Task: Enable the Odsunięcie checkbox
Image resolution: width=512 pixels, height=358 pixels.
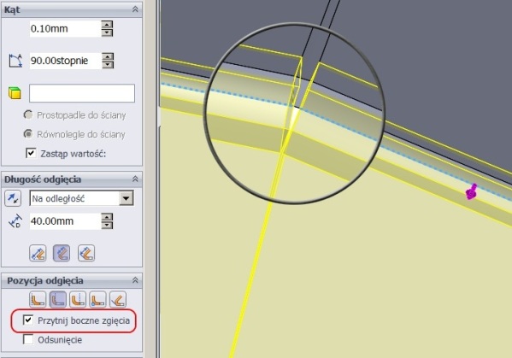Action: (x=28, y=339)
